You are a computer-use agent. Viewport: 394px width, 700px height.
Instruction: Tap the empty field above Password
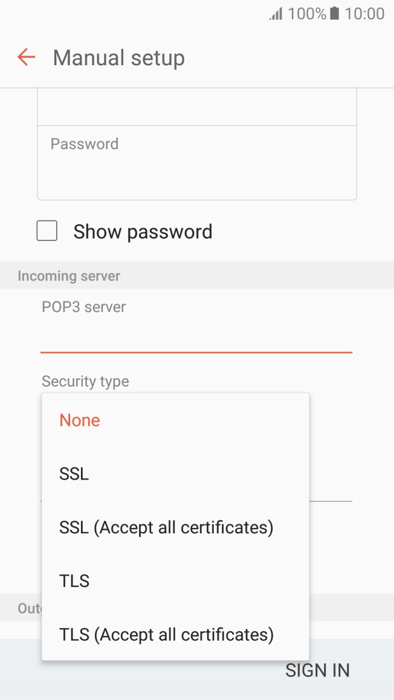pyautogui.click(x=196, y=108)
